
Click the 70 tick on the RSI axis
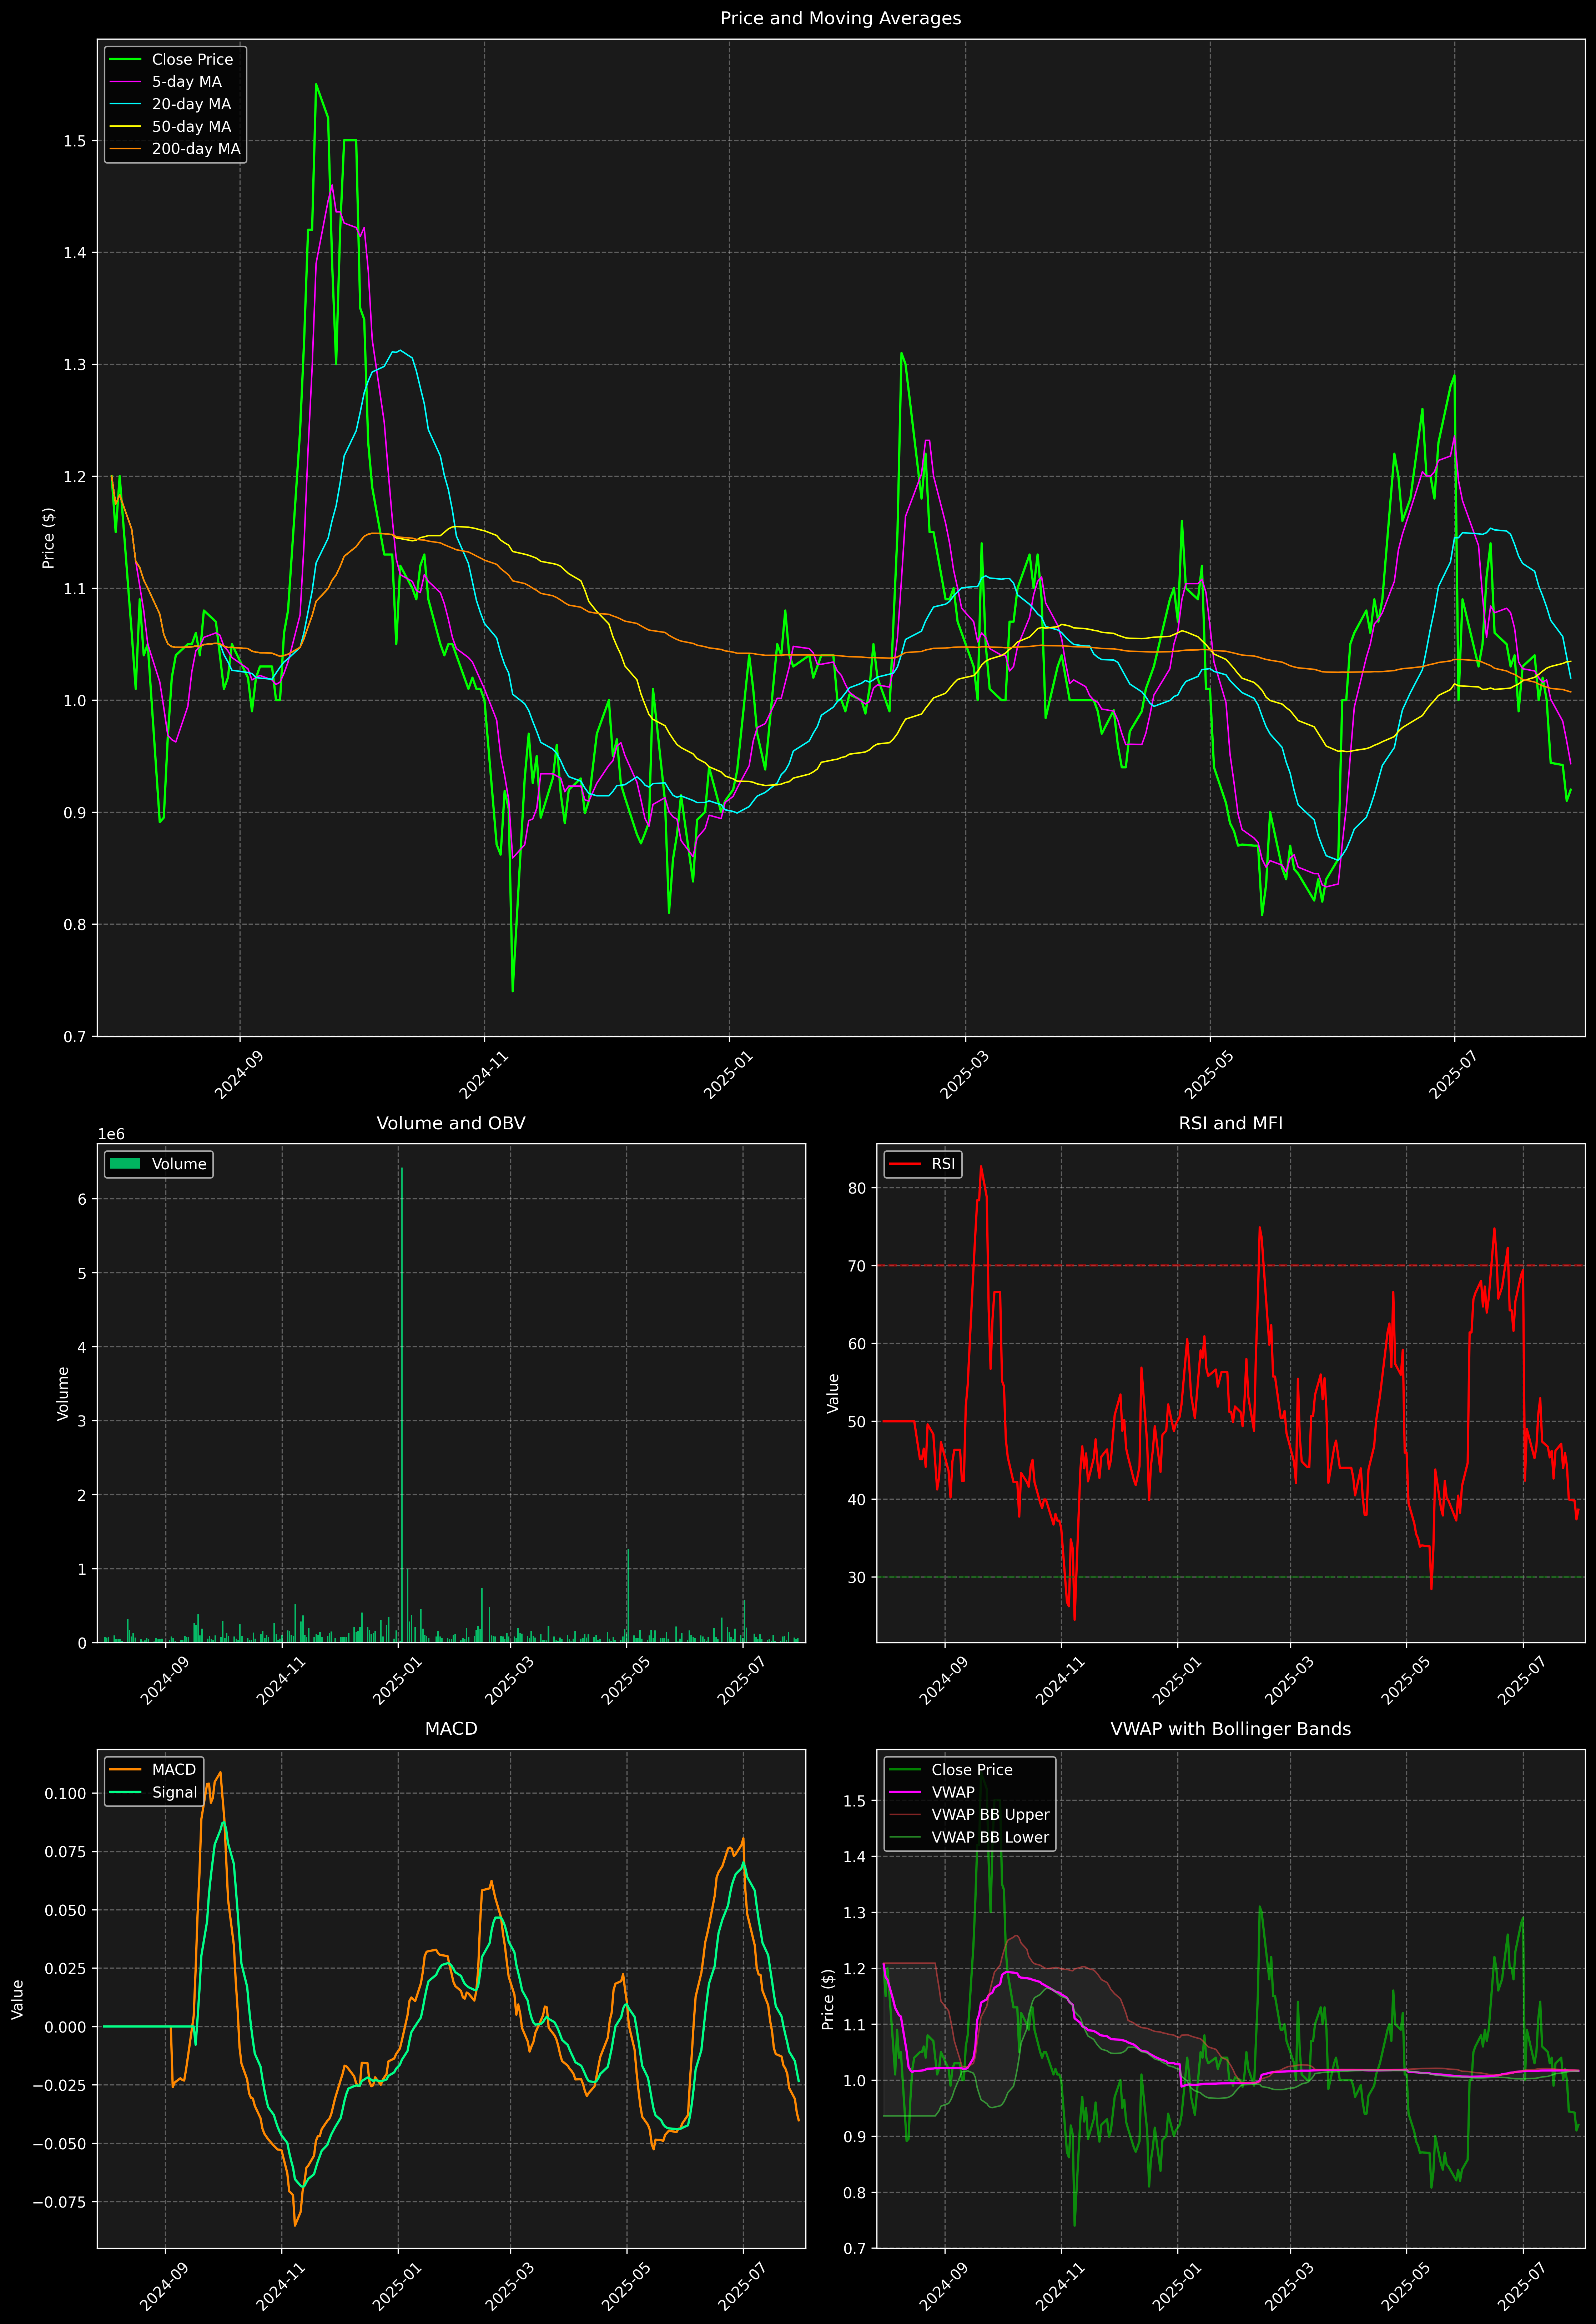[x=857, y=1266]
